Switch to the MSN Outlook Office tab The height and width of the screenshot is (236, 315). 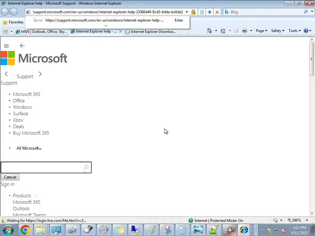point(42,32)
